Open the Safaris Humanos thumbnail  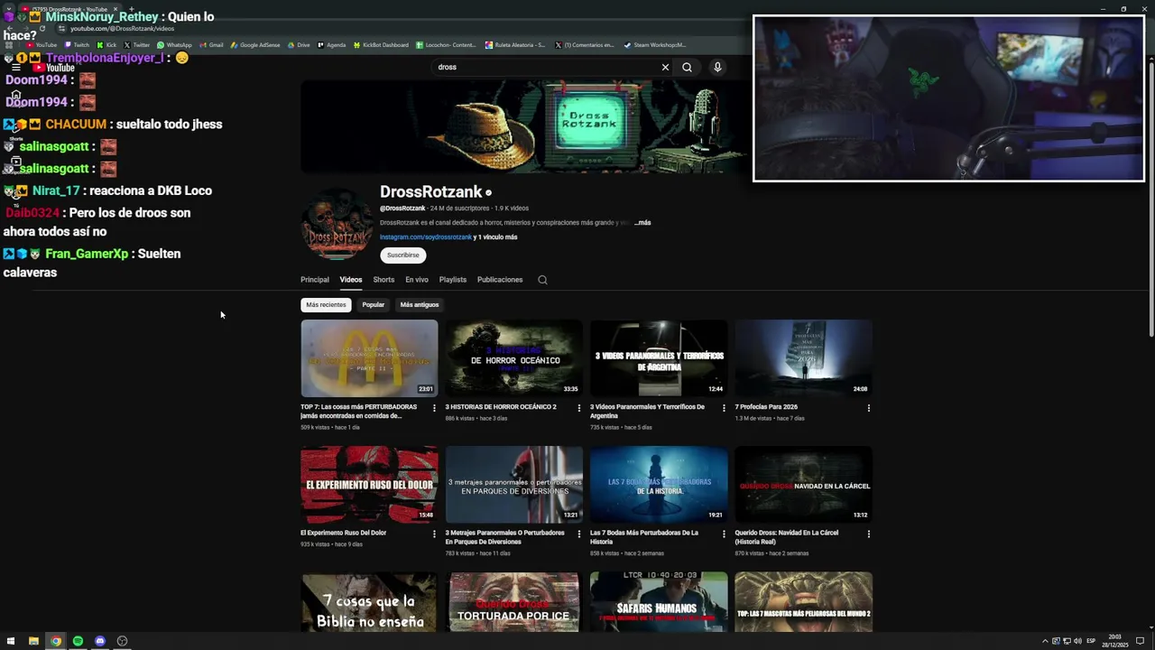tap(659, 602)
